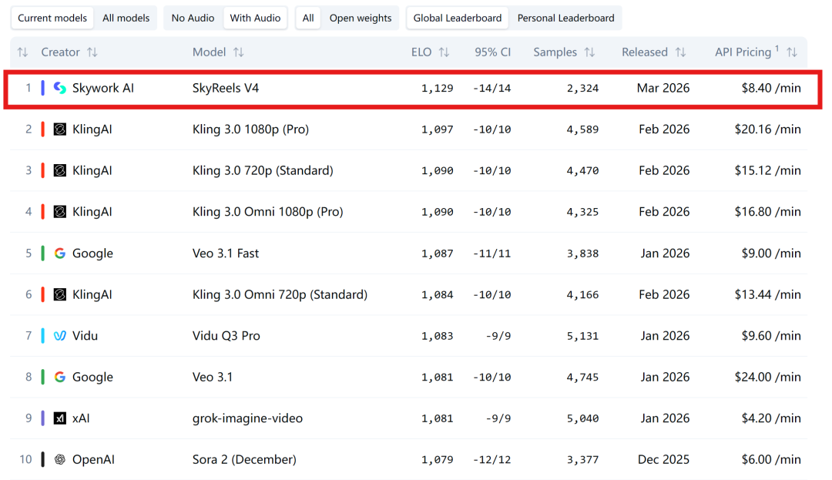This screenshot has height=480, width=832.
Task: Click the Vidu logo icon
Action: pyautogui.click(x=60, y=336)
